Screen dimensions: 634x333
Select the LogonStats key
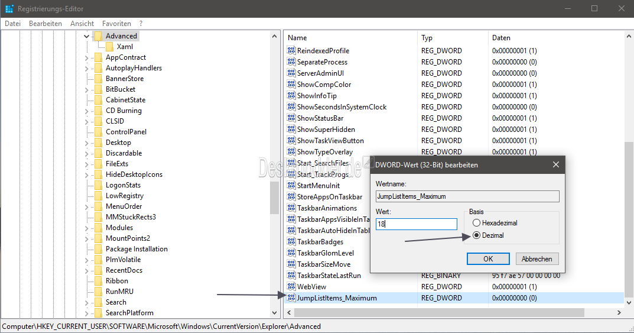[x=123, y=185]
